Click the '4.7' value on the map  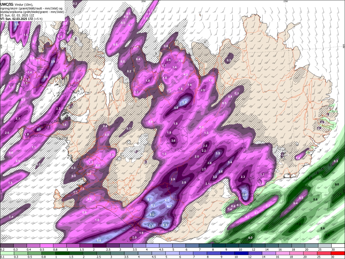167,200
